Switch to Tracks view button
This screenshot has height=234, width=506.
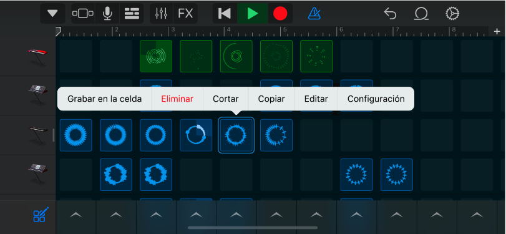[83, 14]
